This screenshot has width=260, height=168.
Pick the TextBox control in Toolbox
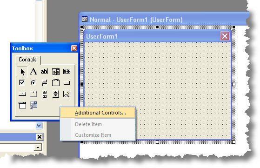point(45,72)
